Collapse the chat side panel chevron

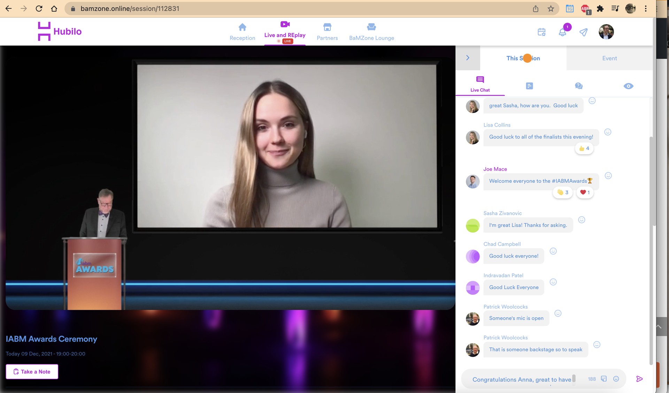pyautogui.click(x=468, y=58)
